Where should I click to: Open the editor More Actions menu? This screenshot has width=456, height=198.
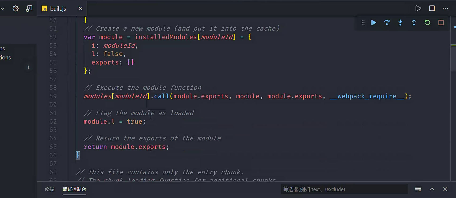(x=445, y=9)
